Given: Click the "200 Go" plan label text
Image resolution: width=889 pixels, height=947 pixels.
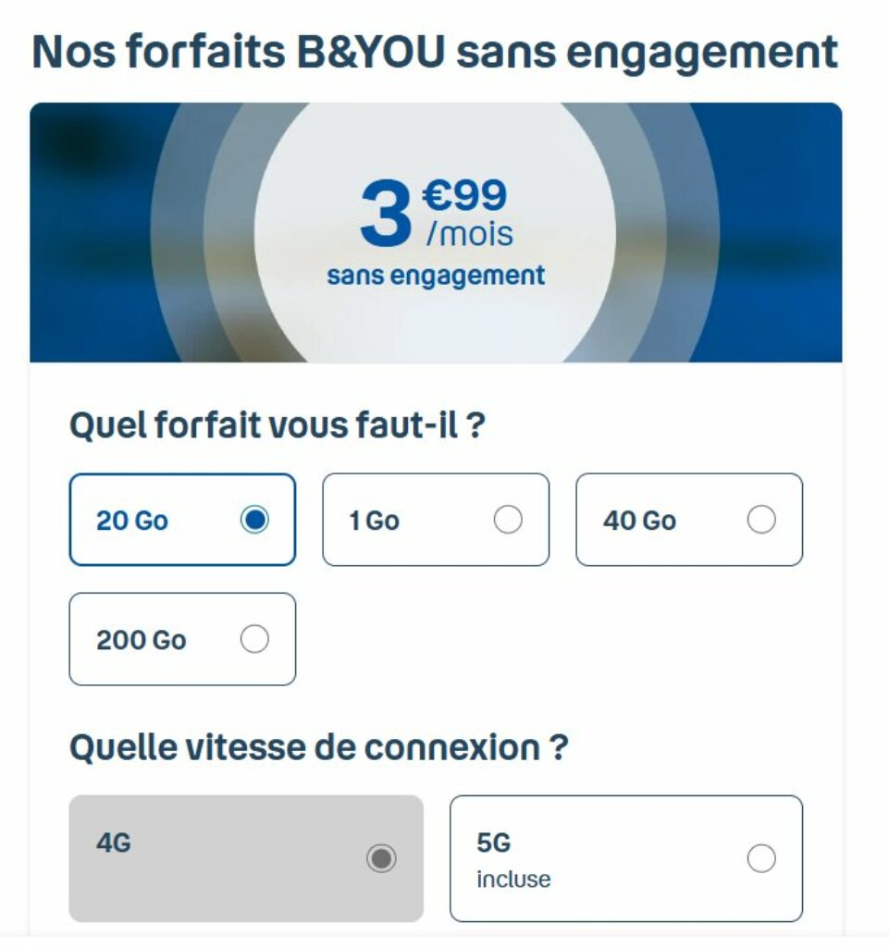Looking at the screenshot, I should point(141,640).
